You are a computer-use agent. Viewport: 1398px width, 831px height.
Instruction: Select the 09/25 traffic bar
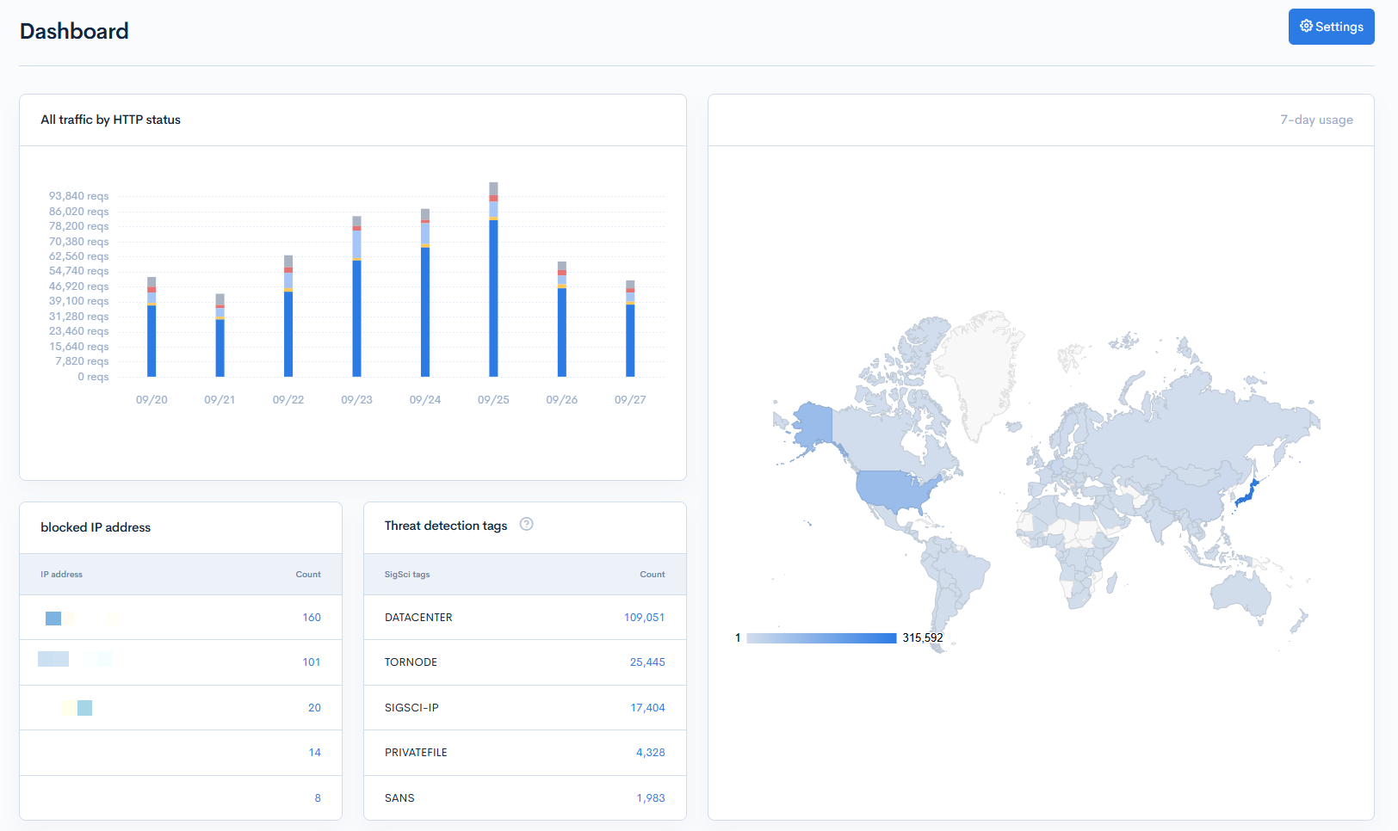tap(493, 280)
